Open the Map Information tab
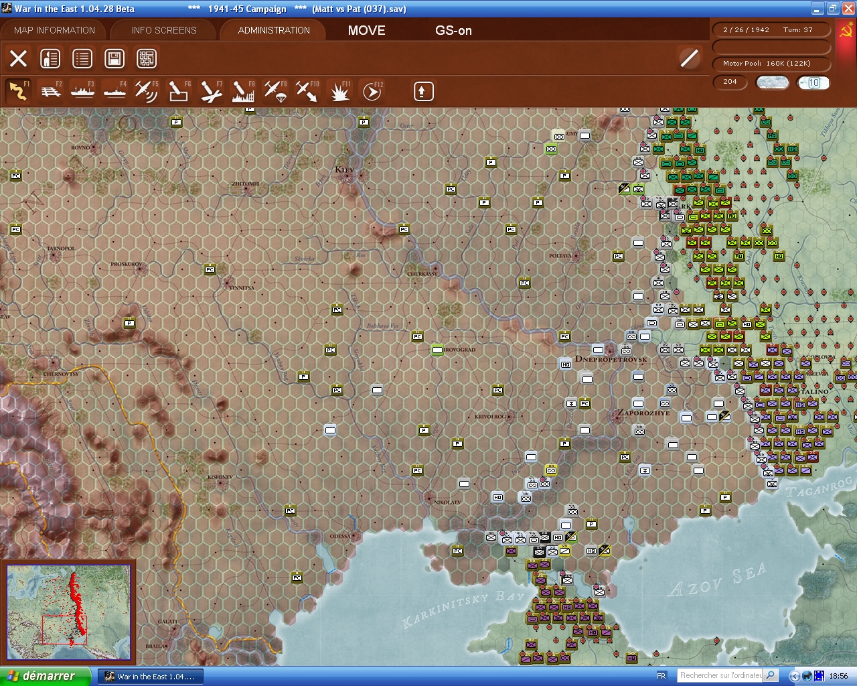 (54, 30)
